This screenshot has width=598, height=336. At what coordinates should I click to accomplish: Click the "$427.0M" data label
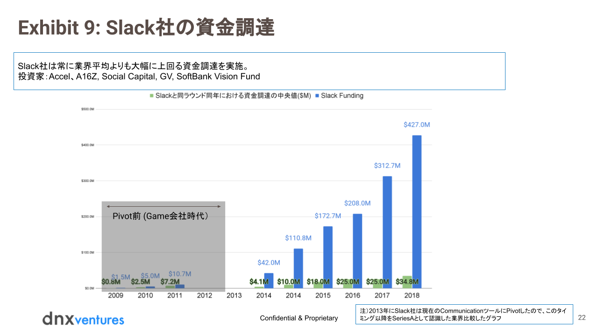pyautogui.click(x=417, y=125)
